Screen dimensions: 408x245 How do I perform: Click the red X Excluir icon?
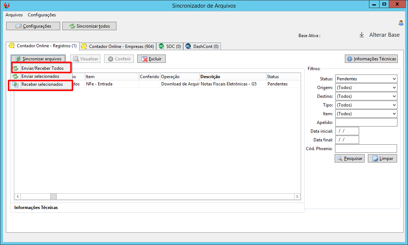(145, 59)
